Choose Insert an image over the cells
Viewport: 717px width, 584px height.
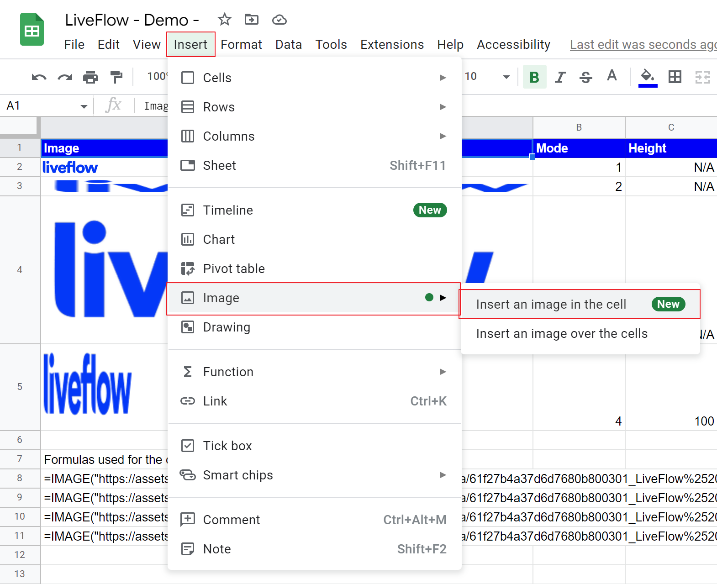pyautogui.click(x=580, y=333)
